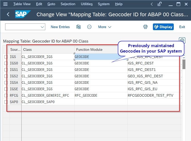Image resolution: width=191 pixels, height=141 pixels.
Task: Expand the More toolbar menu
Action: [x=105, y=27]
